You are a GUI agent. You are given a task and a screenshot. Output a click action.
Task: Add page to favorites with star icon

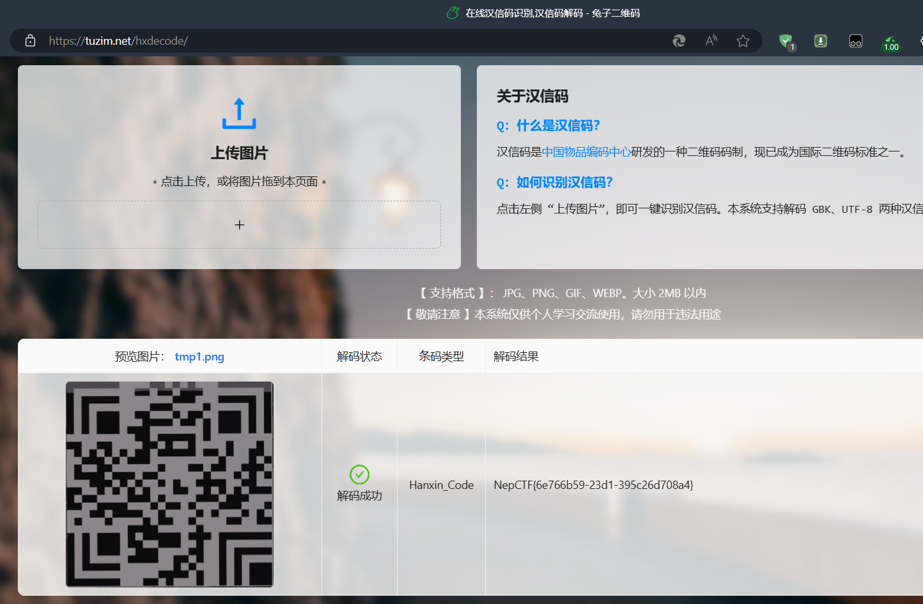coord(743,41)
